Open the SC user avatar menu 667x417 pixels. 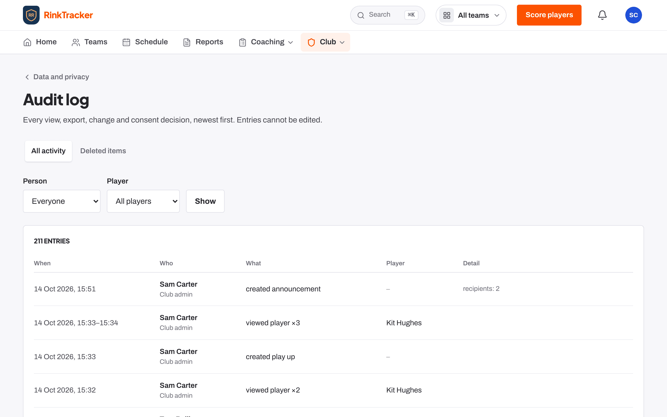633,15
